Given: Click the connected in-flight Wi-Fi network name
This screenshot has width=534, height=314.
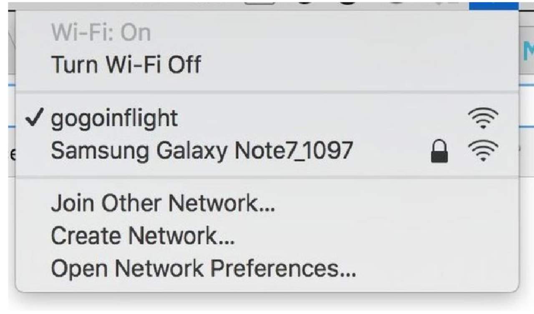Looking at the screenshot, I should pyautogui.click(x=114, y=119).
